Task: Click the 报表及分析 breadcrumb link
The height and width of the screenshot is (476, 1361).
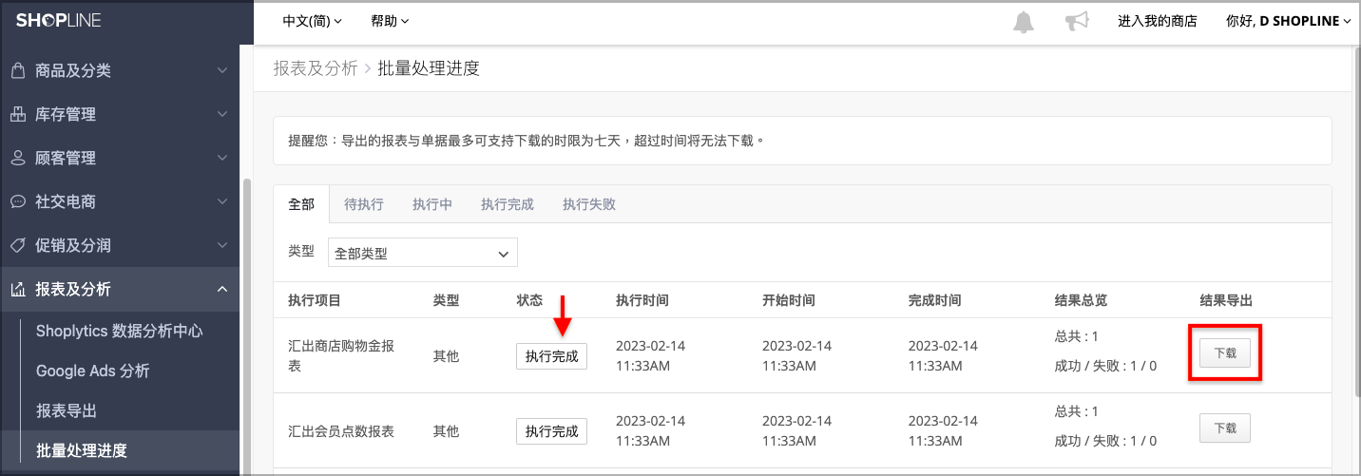Action: (x=316, y=68)
